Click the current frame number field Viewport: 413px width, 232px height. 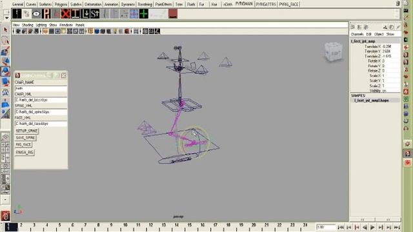(326, 227)
